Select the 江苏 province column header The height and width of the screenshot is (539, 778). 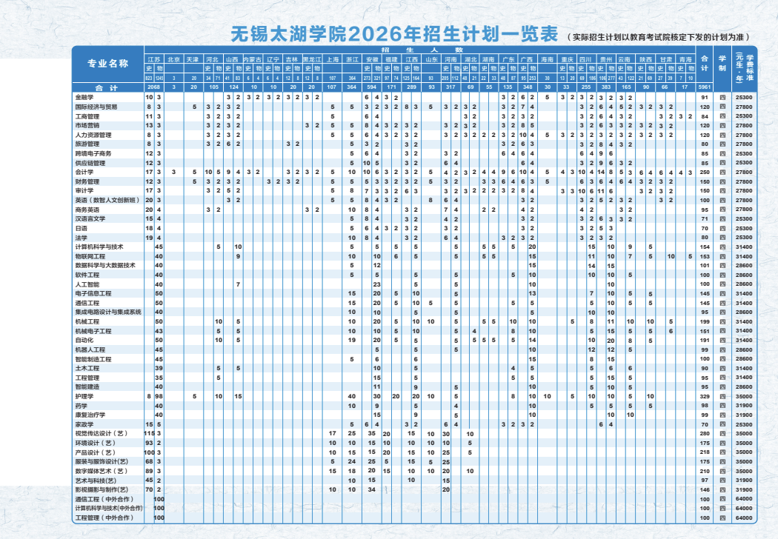coord(154,59)
